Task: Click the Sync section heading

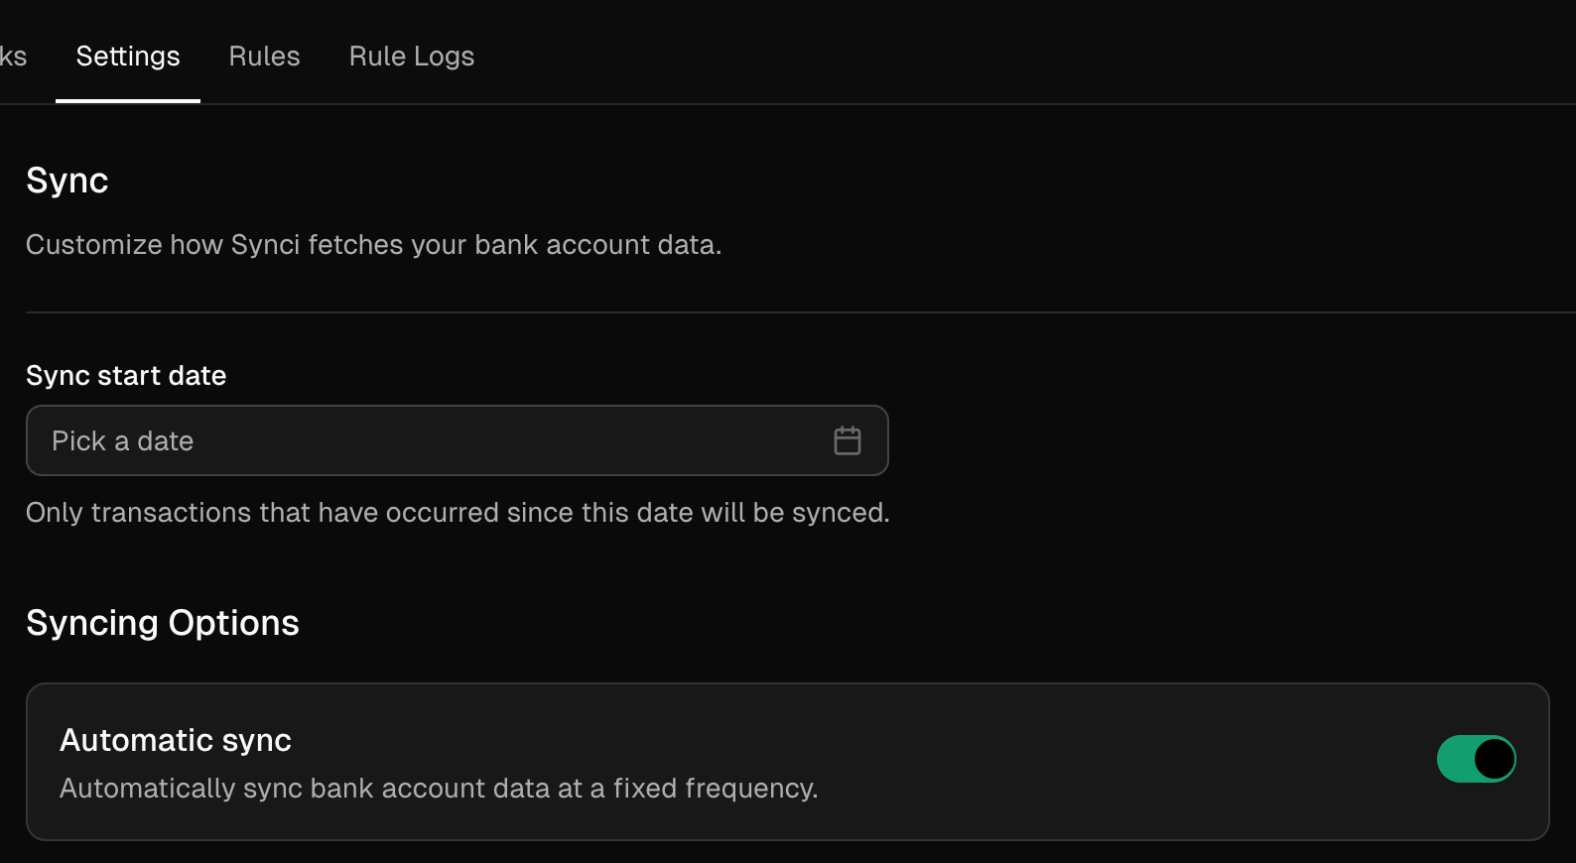Action: (x=66, y=181)
